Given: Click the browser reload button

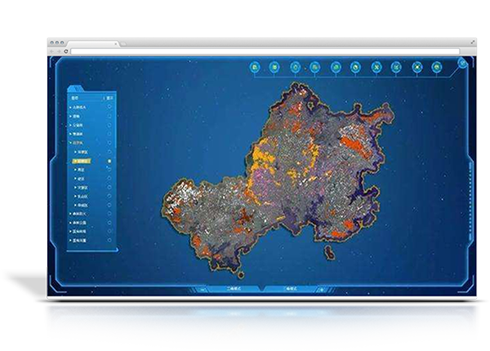Looking at the screenshot, I should point(66,51).
